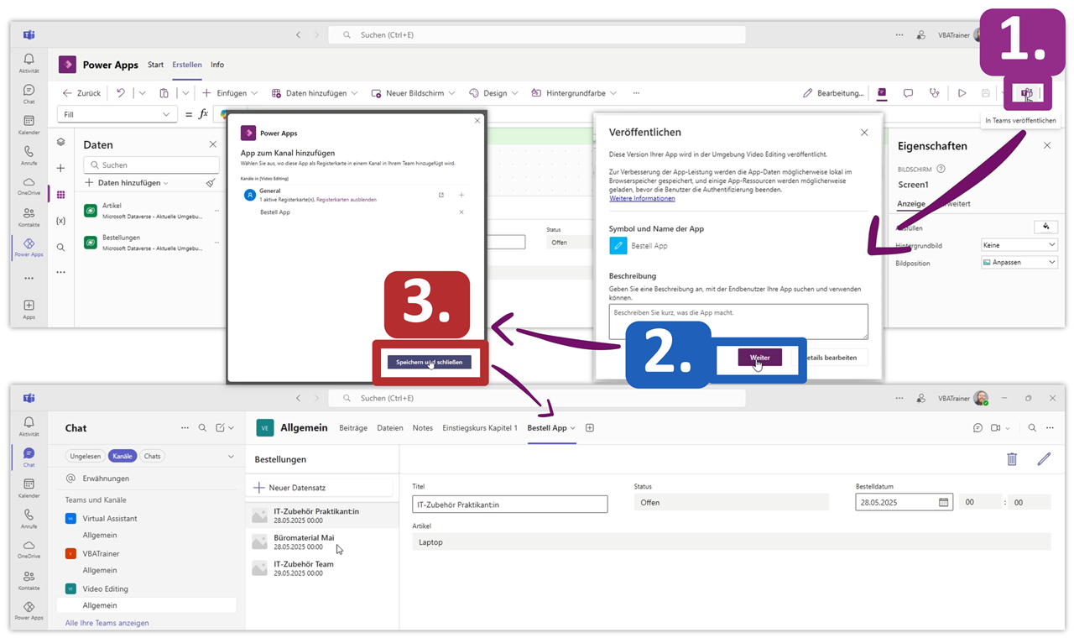Image resolution: width=1074 pixels, height=638 pixels.
Task: Click the In Teams veröffentlichen toolbar icon
Action: pyautogui.click(x=1026, y=93)
